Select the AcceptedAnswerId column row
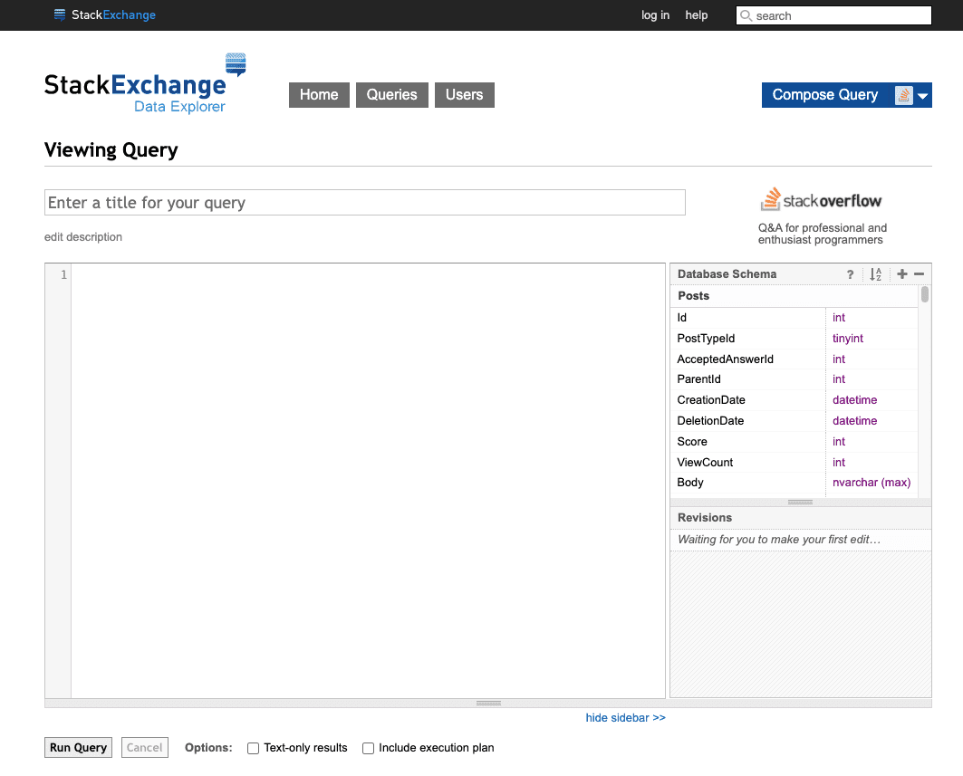The width and height of the screenshot is (963, 776). point(794,359)
